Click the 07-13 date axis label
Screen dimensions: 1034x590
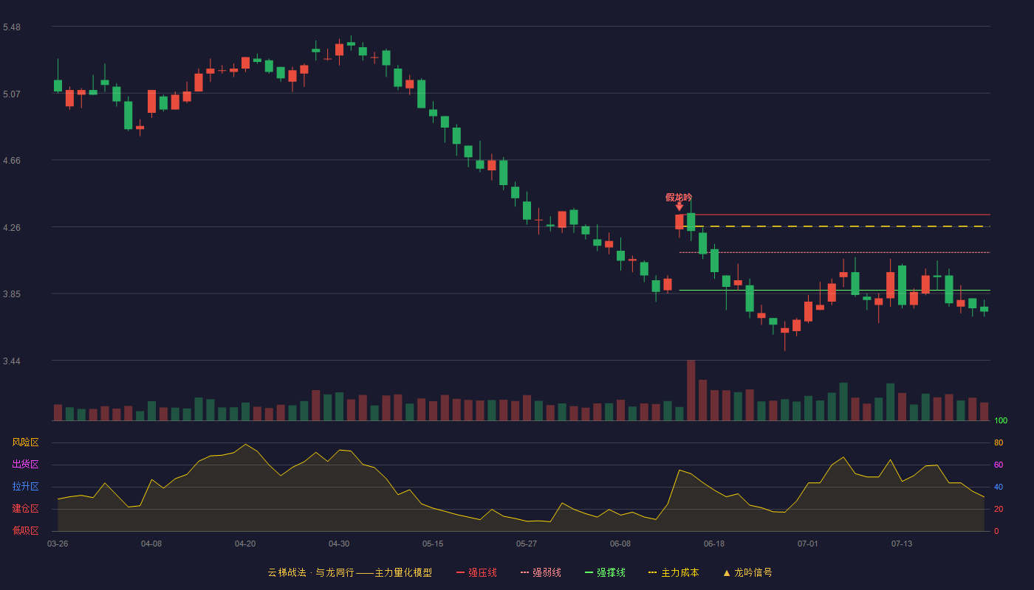click(902, 544)
